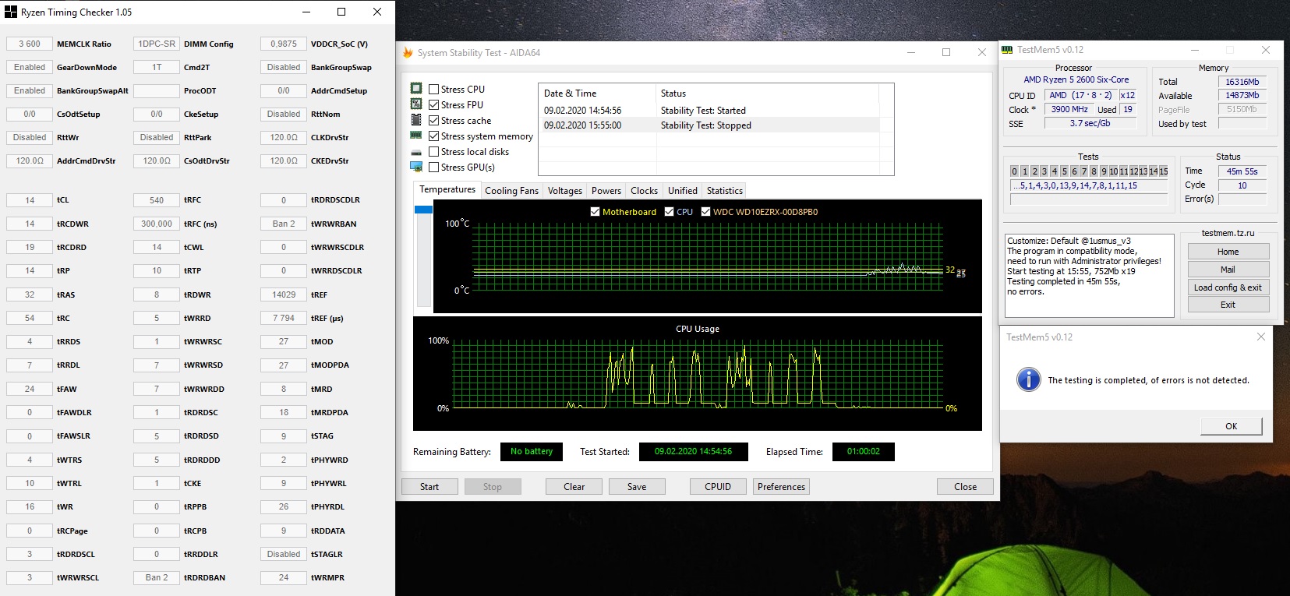Click the Exit button in TestMem5
Image resolution: width=1290 pixels, height=596 pixels.
coord(1228,305)
